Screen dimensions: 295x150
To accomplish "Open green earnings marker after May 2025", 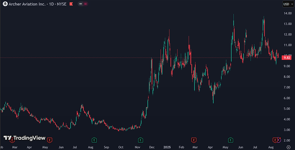I will (231, 140).
